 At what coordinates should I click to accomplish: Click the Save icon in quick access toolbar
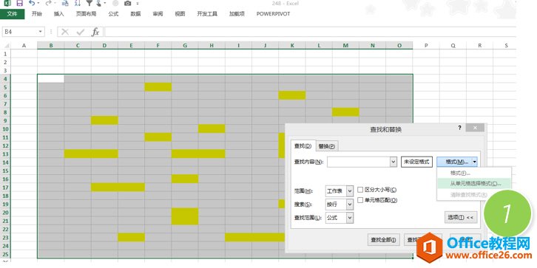[x=19, y=4]
